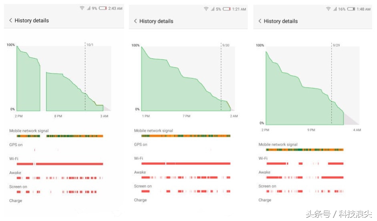Tap the back arrow in the right History details screen

coord(260,21)
